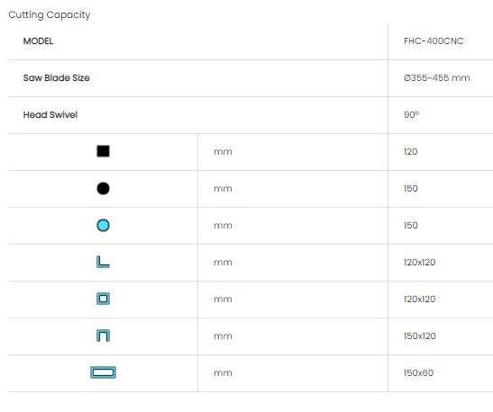Select the hollow rectangular tube icon
493x412 pixels.
[103, 372]
